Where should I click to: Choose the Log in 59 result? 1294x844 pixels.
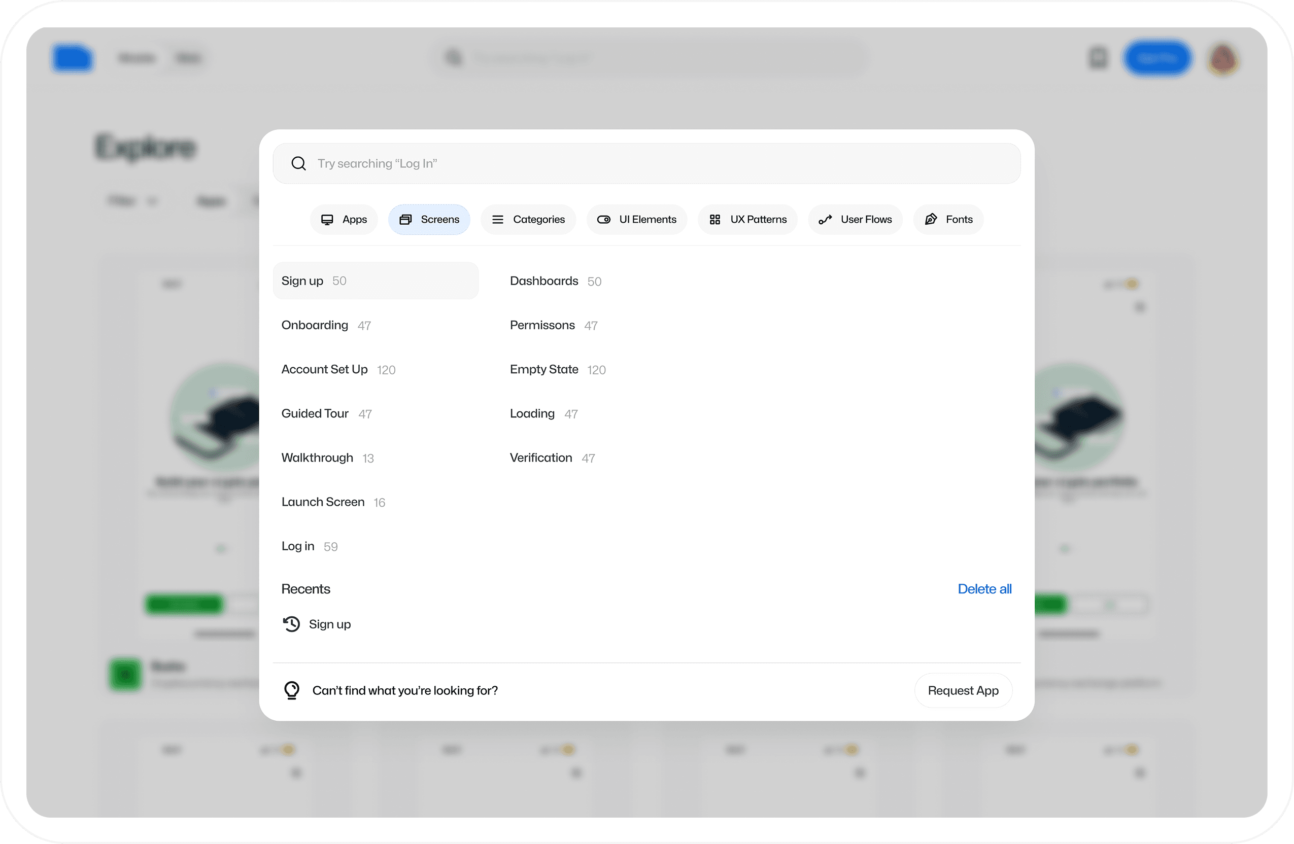point(310,546)
